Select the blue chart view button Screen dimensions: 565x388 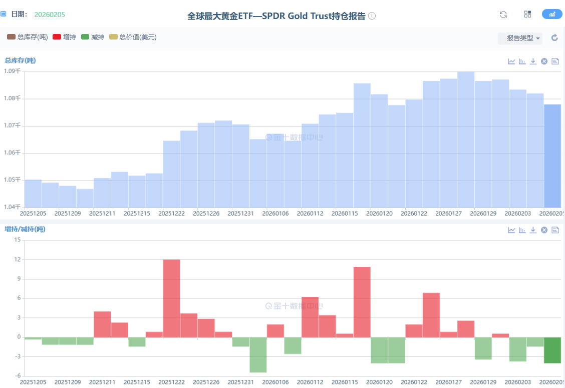coord(552,14)
